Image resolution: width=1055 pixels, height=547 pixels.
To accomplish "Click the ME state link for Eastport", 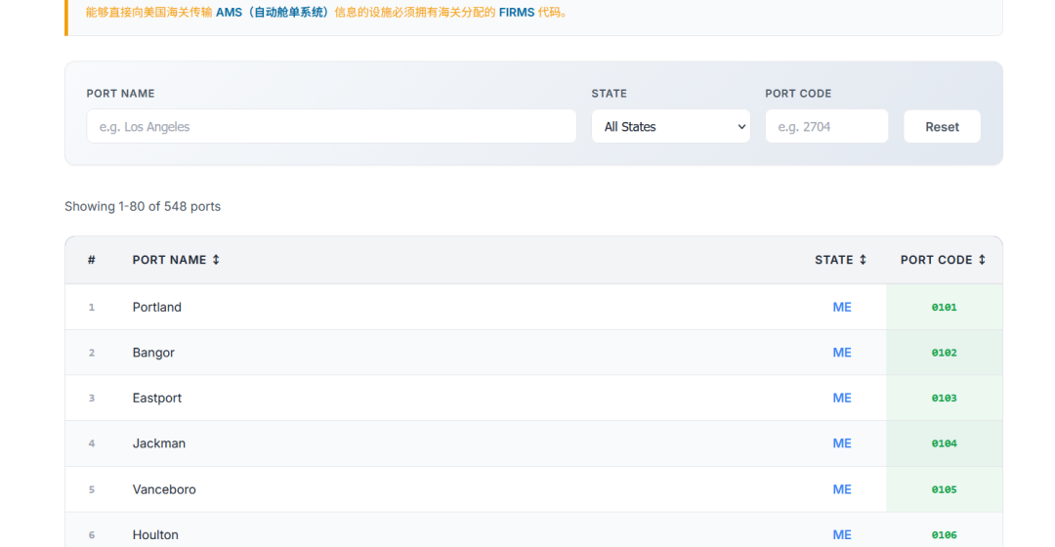I will [842, 398].
